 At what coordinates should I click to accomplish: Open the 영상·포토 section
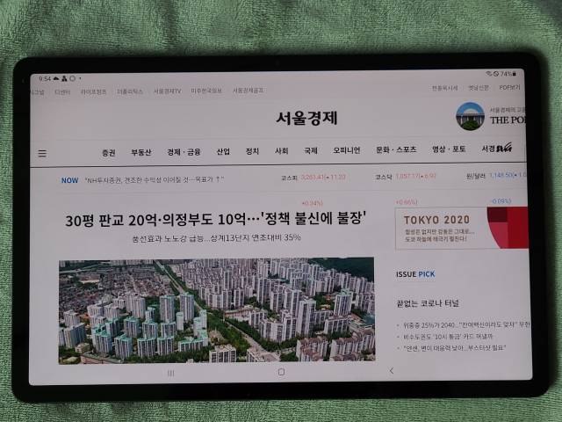pyautogui.click(x=449, y=149)
